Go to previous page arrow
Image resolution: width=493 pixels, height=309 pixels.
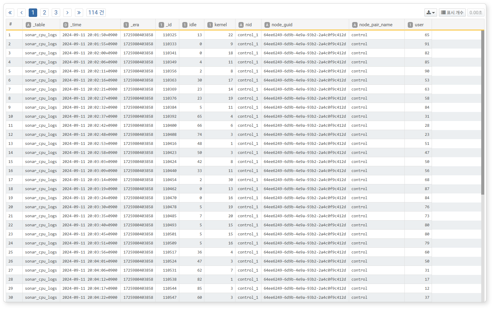click(x=21, y=12)
